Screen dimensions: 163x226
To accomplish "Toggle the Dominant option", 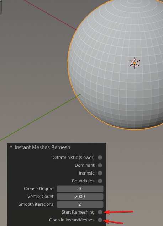I will [x=100, y=165].
